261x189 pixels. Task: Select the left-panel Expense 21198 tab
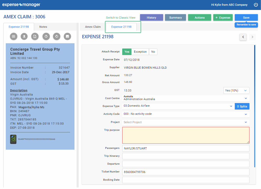coord(19,27)
